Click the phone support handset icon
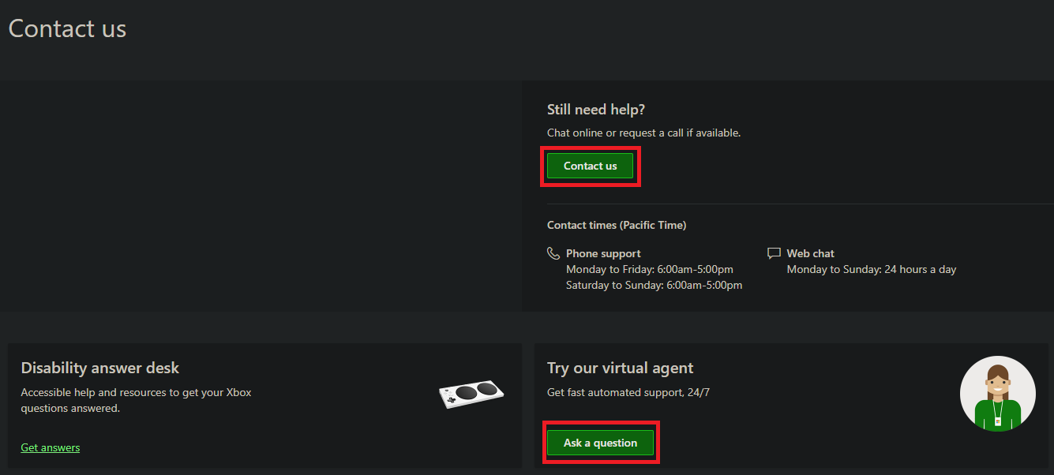Image resolution: width=1054 pixels, height=475 pixels. pyautogui.click(x=553, y=252)
